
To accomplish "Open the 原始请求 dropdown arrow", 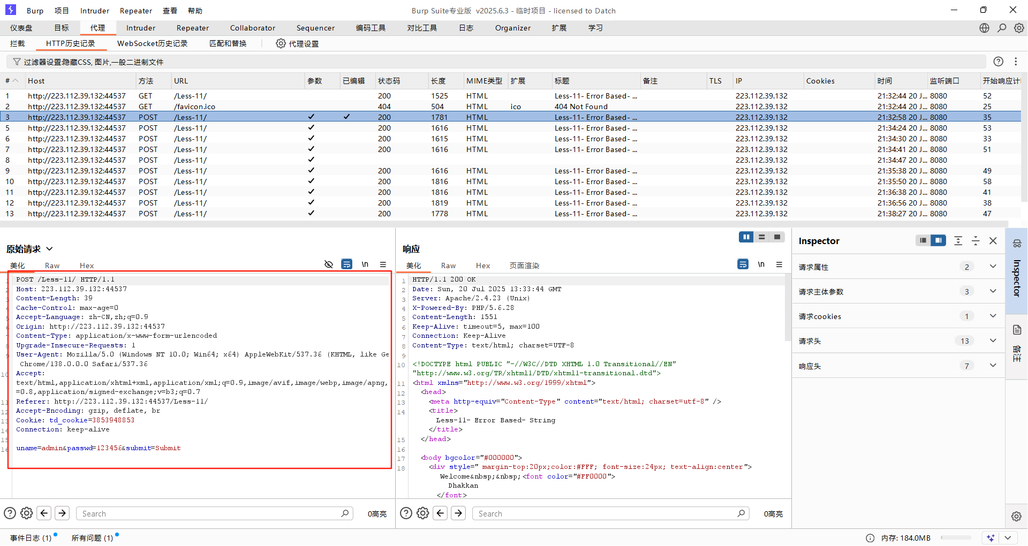I will [49, 249].
